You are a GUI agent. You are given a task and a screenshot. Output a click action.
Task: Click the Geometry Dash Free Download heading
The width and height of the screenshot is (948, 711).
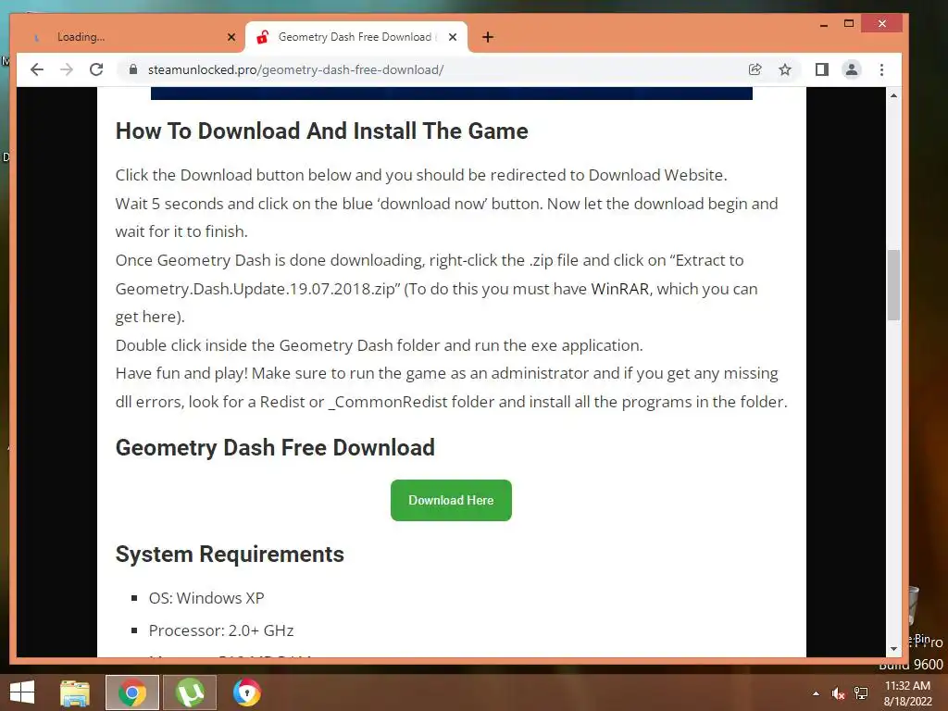click(x=275, y=448)
